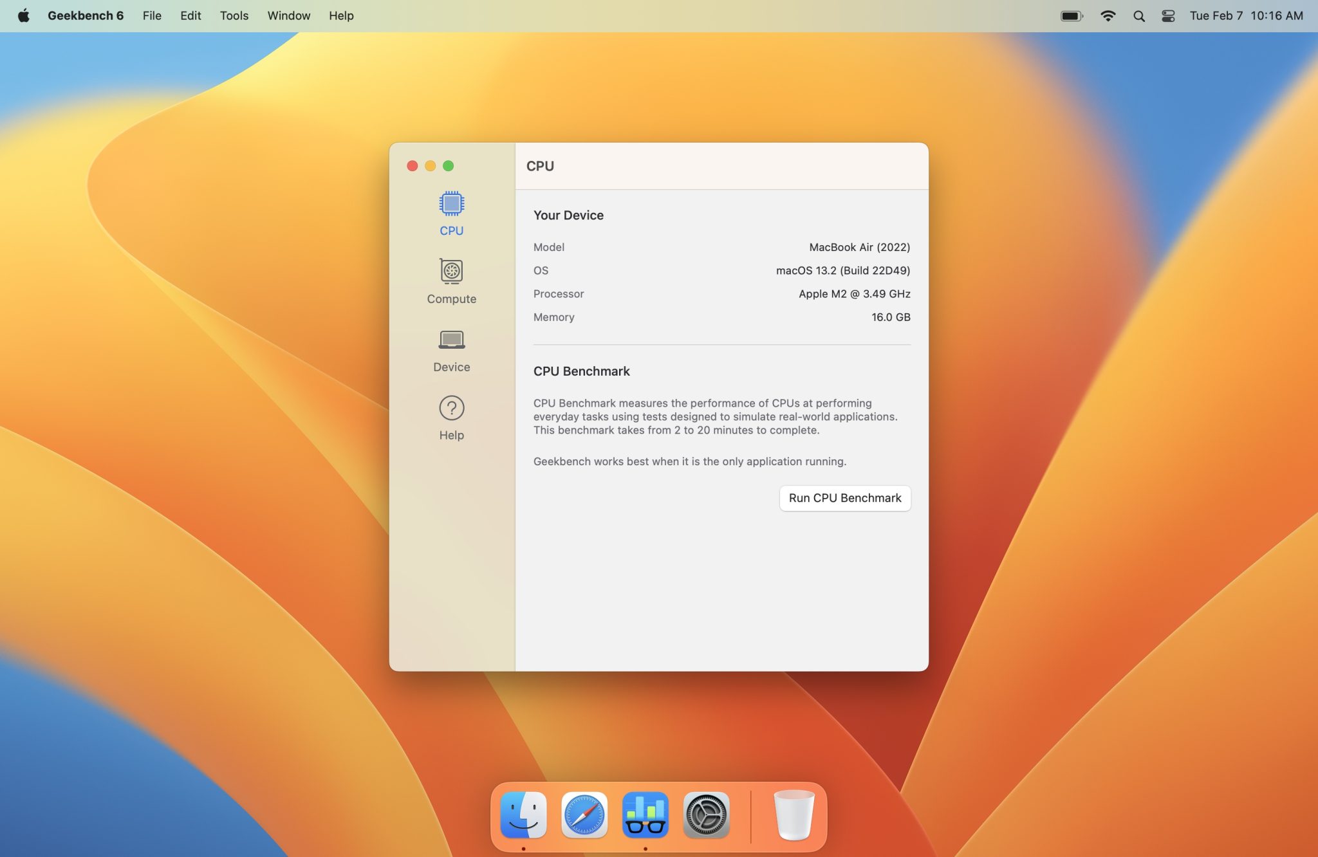Click the Geekbench icon in dock
1318x857 pixels.
click(645, 815)
